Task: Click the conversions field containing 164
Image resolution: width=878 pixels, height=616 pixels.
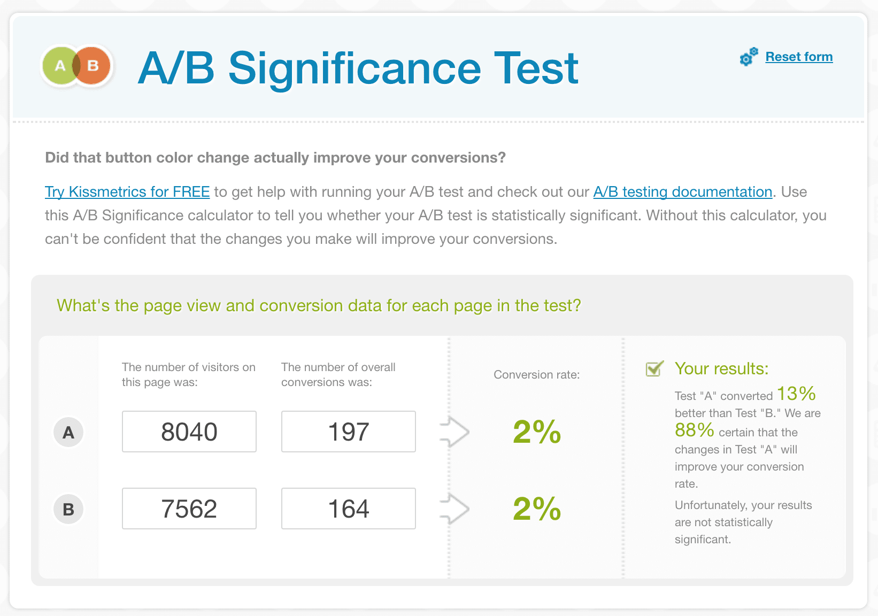Action: pyautogui.click(x=348, y=509)
